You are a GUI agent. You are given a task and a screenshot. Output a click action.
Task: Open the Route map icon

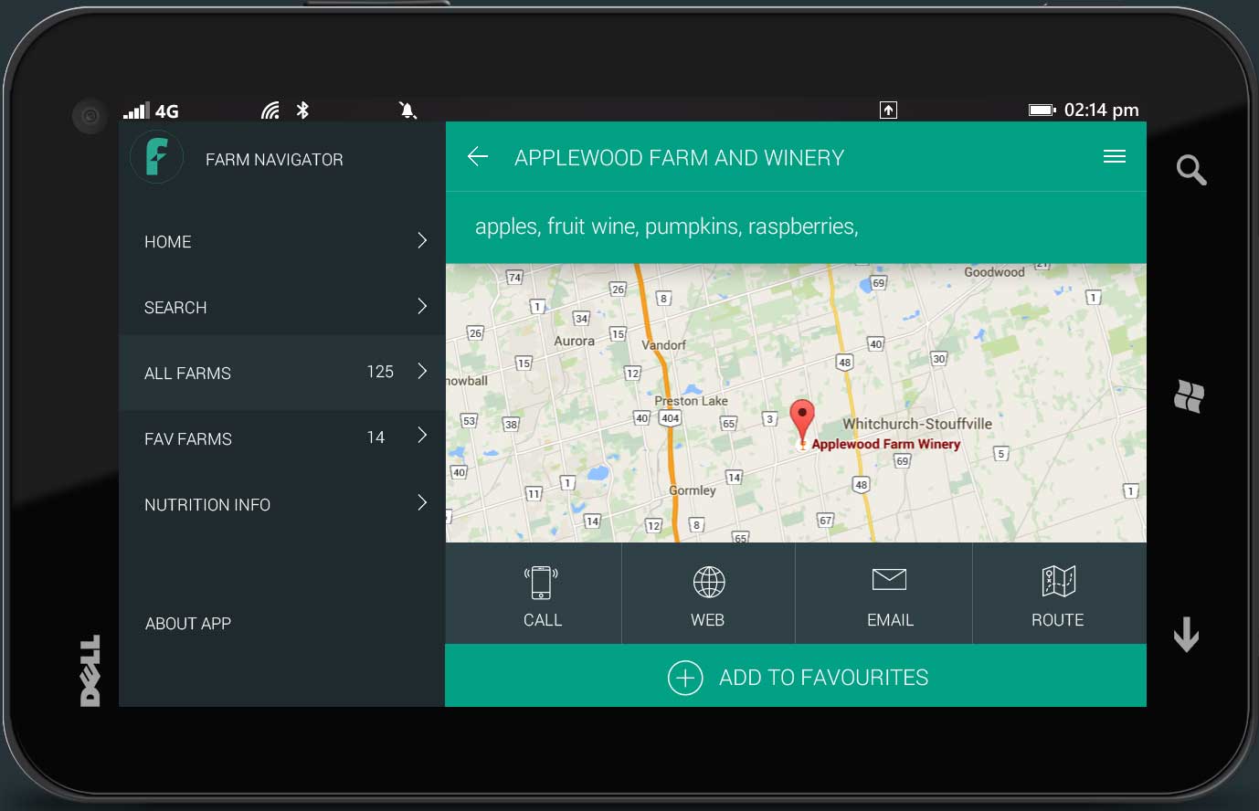1058,581
